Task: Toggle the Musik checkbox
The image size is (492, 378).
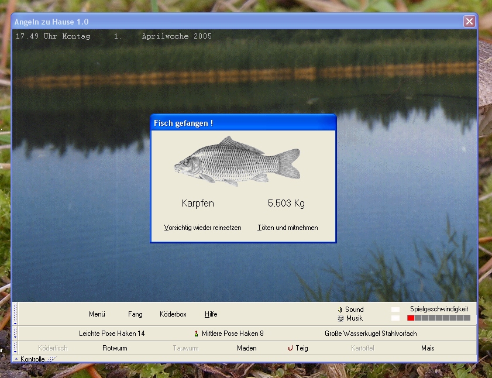Action: point(395,318)
